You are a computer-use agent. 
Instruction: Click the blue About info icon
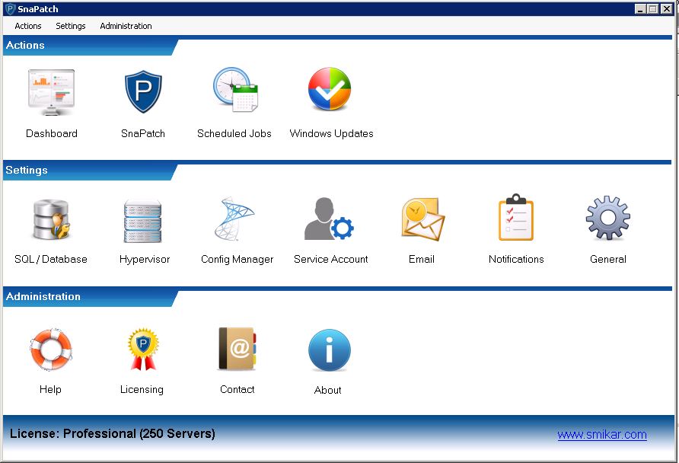coord(330,350)
